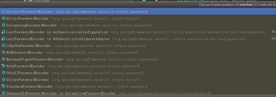Click the green implementation gutter marker
The image size is (276, 97).
(x=144, y=1)
